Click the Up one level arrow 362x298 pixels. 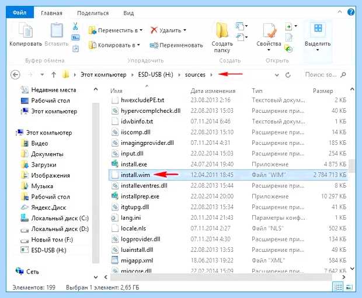[x=54, y=75]
